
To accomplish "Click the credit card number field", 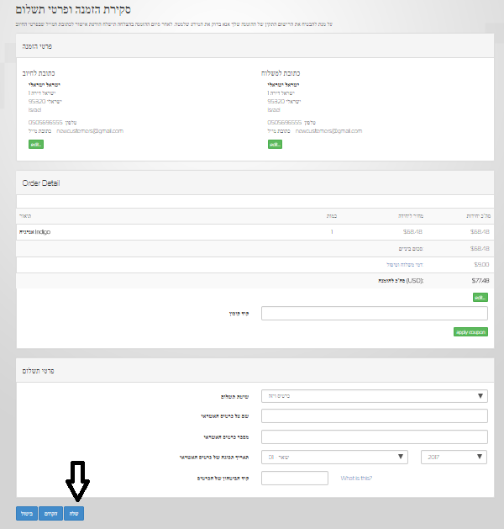I will (375, 436).
